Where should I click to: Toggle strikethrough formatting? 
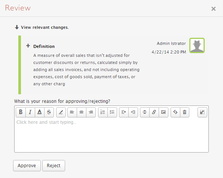[49, 112]
